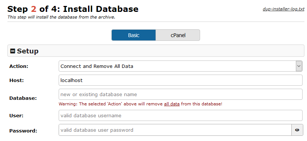This screenshot has width=307, height=141.
Task: Select the Connect and Remove All Data box
Action: pyautogui.click(x=180, y=66)
